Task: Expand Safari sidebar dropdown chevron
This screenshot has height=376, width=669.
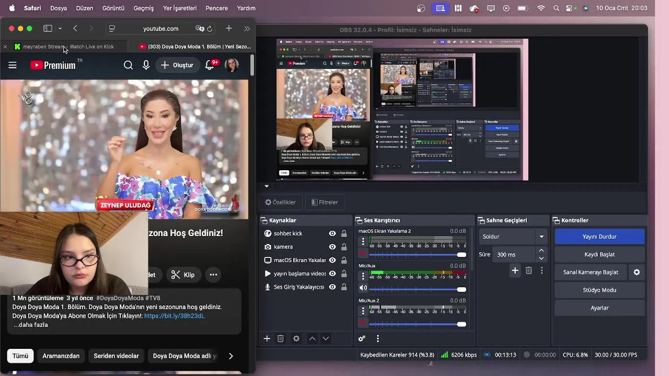Action: [x=60, y=28]
